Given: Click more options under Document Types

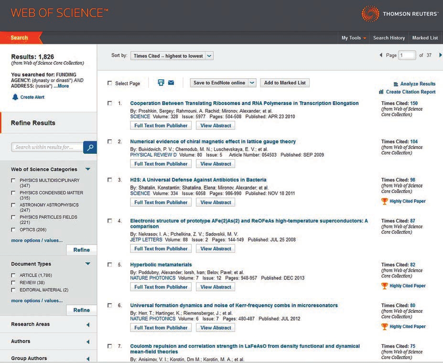Looking at the screenshot, I should 37,300.
